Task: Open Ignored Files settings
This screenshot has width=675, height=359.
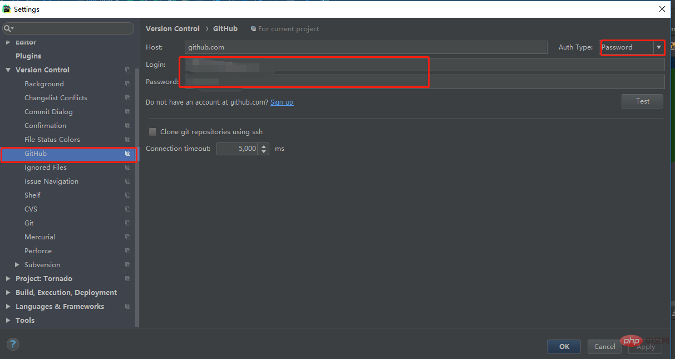Action: coord(46,168)
